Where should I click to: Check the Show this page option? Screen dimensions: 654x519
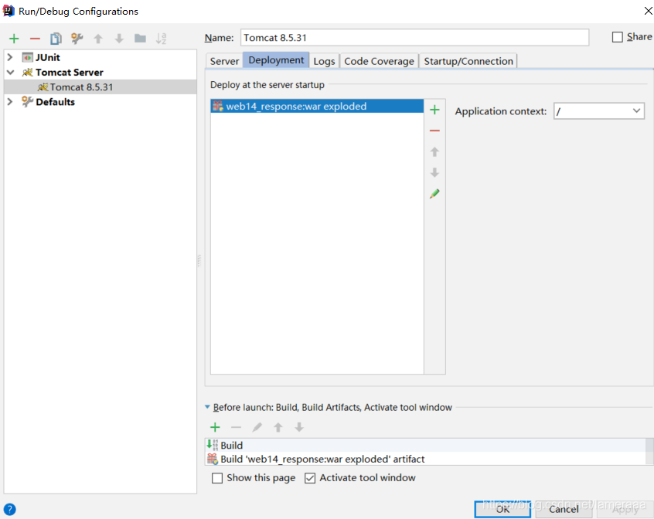(217, 478)
